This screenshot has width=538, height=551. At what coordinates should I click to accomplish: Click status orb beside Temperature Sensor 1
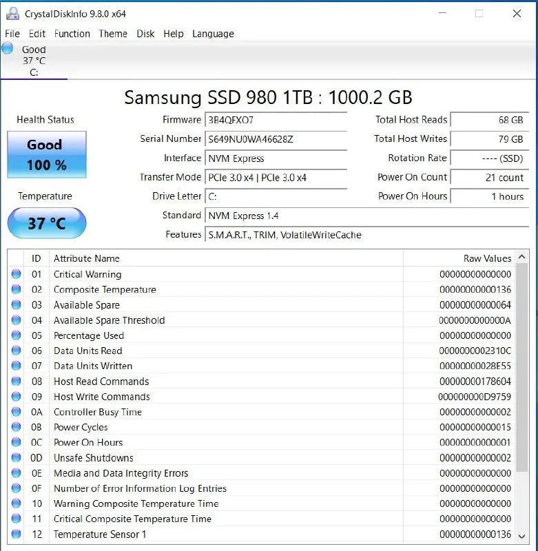[16, 534]
